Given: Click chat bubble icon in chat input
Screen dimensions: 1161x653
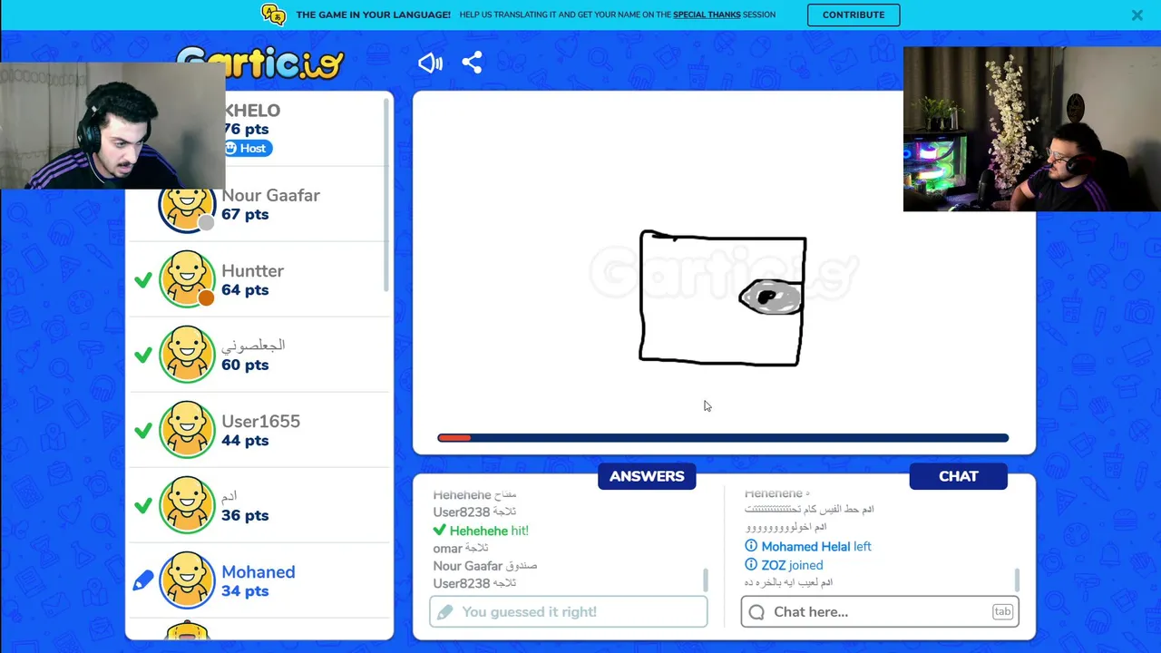Looking at the screenshot, I should click(757, 612).
